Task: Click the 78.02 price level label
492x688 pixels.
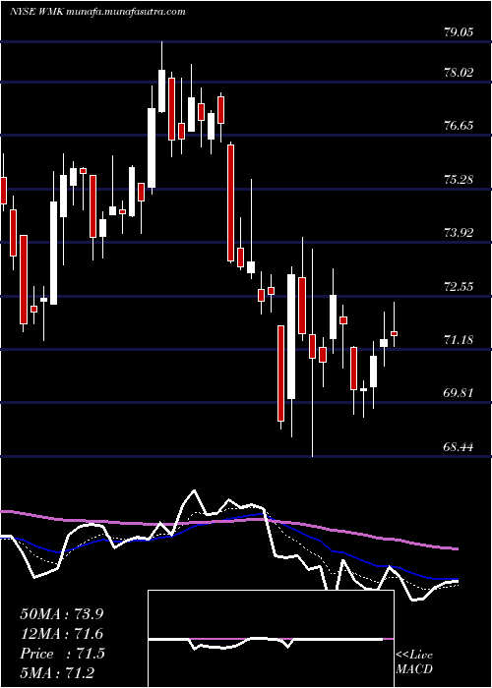Action: (460, 73)
